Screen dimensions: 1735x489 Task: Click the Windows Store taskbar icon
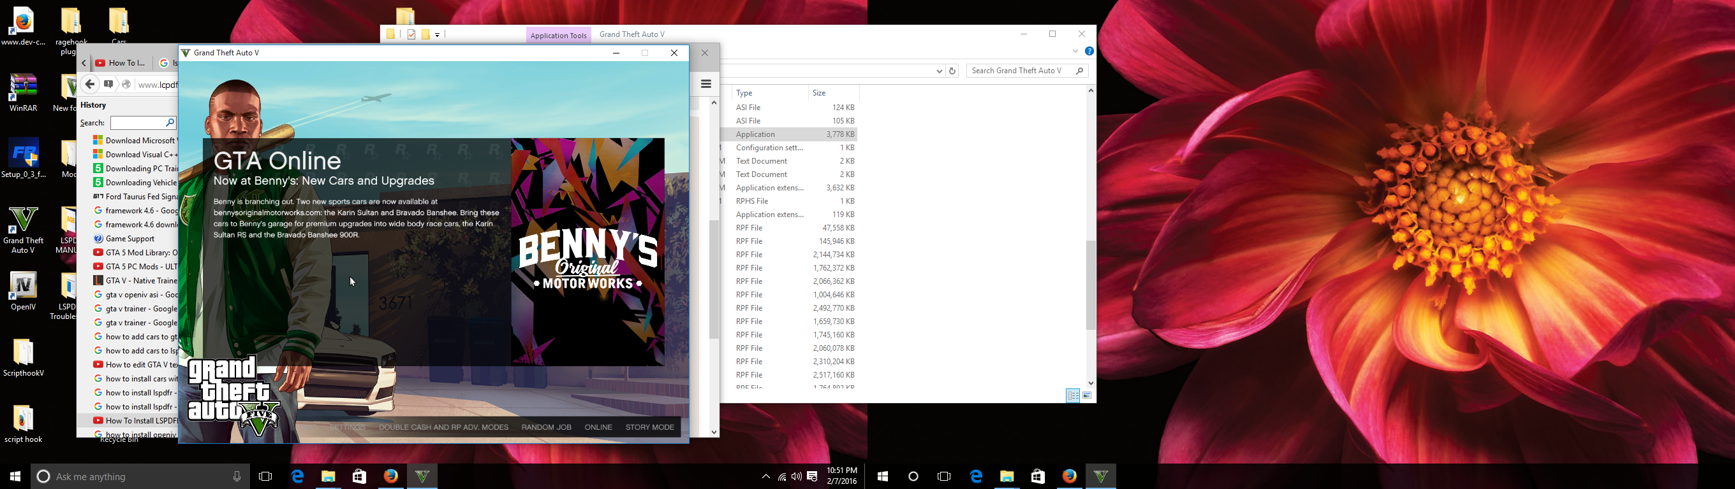[360, 476]
